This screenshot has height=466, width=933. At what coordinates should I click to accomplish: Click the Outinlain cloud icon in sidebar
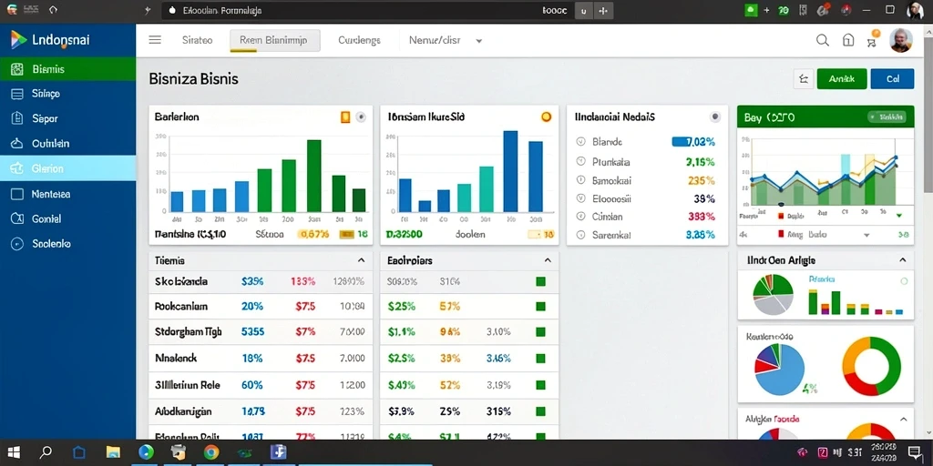[x=16, y=143]
